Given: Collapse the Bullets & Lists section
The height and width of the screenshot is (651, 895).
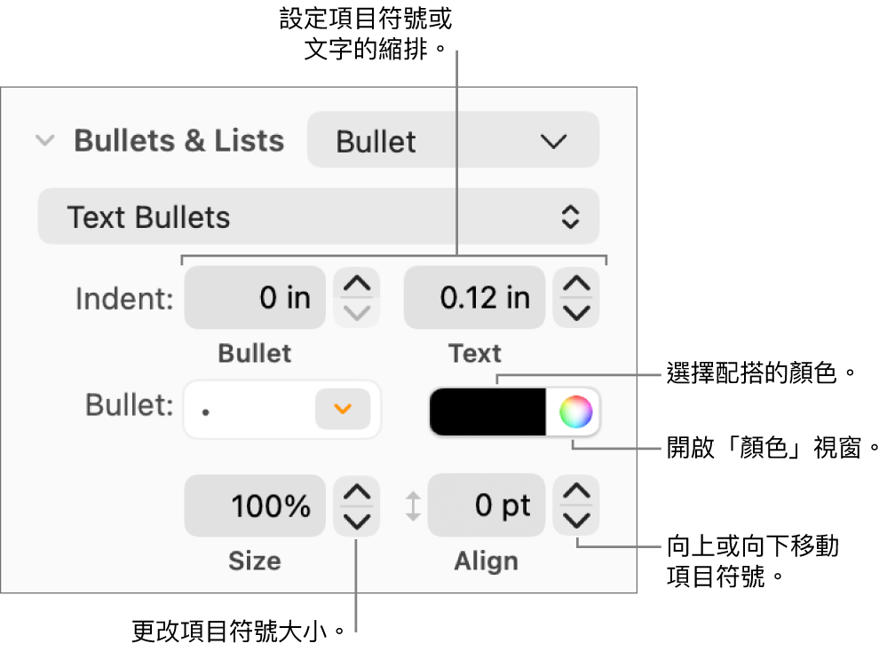Looking at the screenshot, I should pyautogui.click(x=45, y=141).
